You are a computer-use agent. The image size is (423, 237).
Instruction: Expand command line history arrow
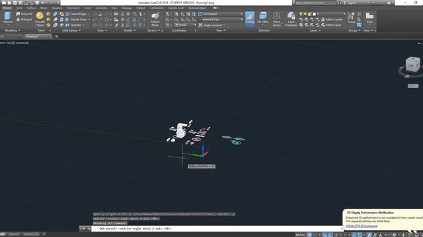[x=342, y=228]
